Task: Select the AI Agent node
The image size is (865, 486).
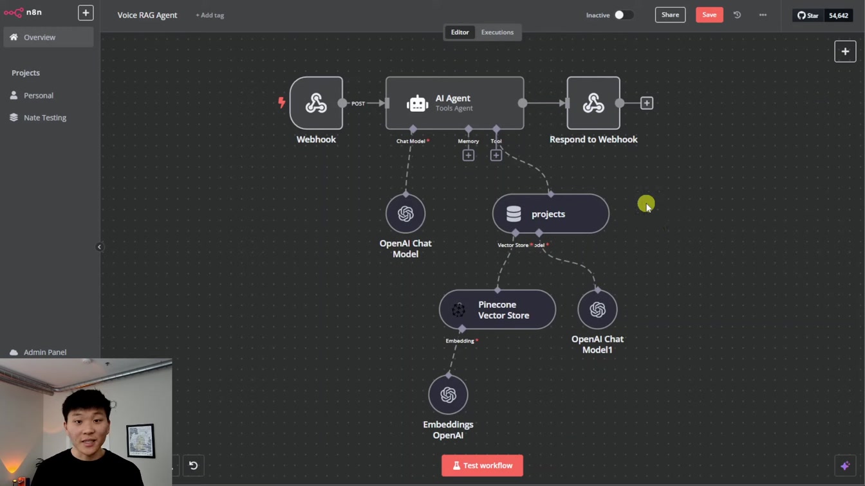Action: click(454, 103)
